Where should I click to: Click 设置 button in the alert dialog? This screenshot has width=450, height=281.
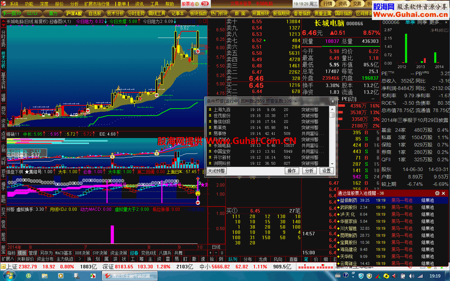pyautogui.click(x=327, y=171)
